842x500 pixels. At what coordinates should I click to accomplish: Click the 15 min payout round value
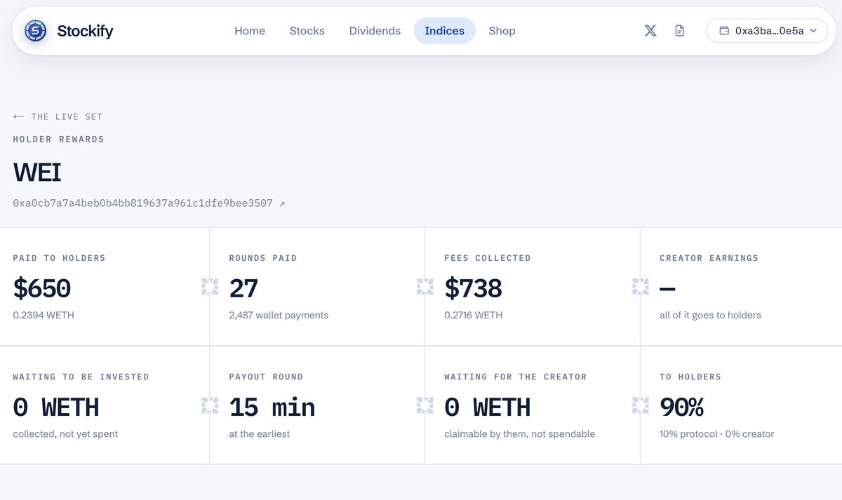pyautogui.click(x=272, y=407)
